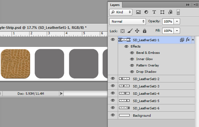Select layer name SD_LeatherSet1-6
Image resolution: width=199 pixels, height=127 pixels.
[146, 108]
